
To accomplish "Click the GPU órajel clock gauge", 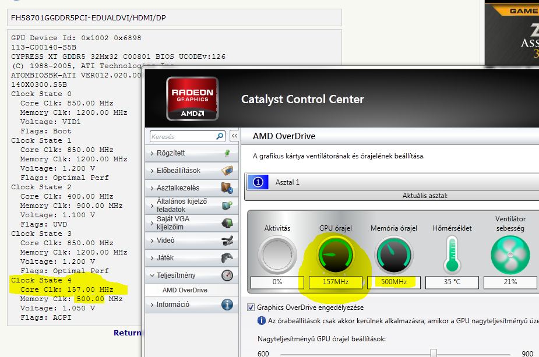I will [x=336, y=255].
